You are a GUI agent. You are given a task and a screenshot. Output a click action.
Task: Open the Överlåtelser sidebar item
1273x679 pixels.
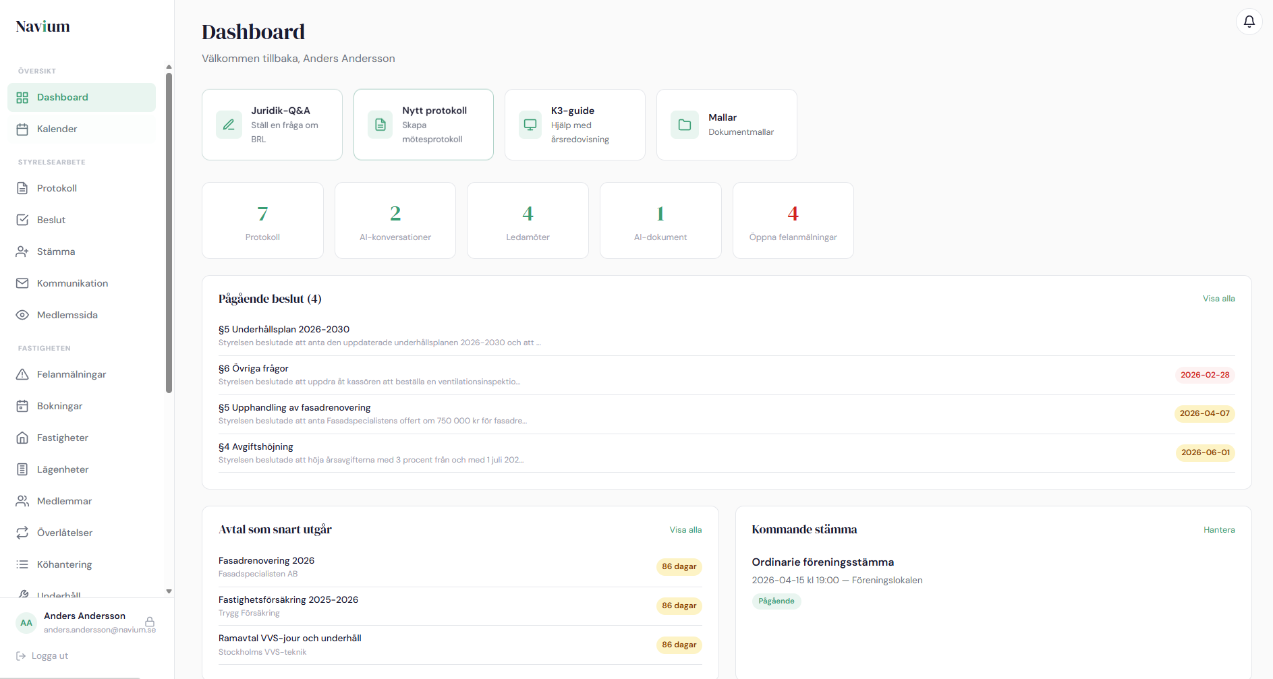point(65,533)
